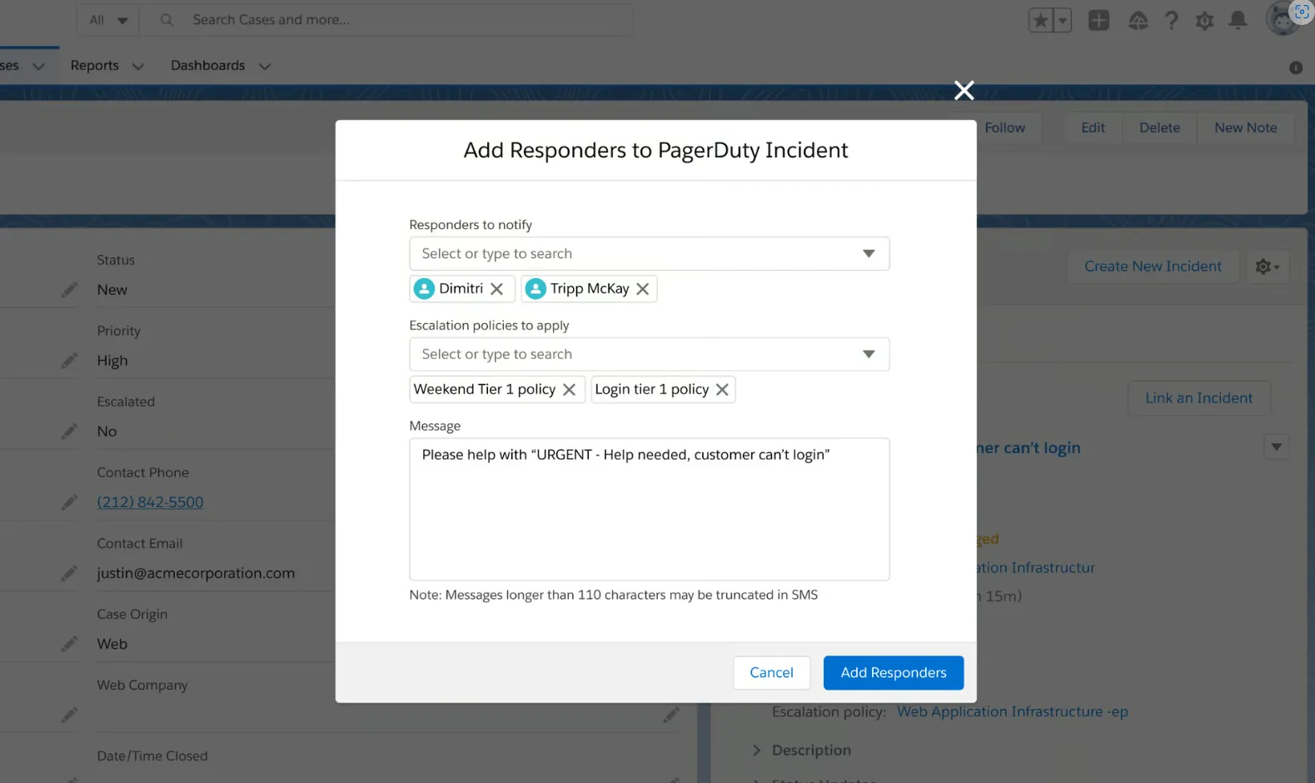Click the user avatar icon
1315x783 pixels.
click(1282, 20)
